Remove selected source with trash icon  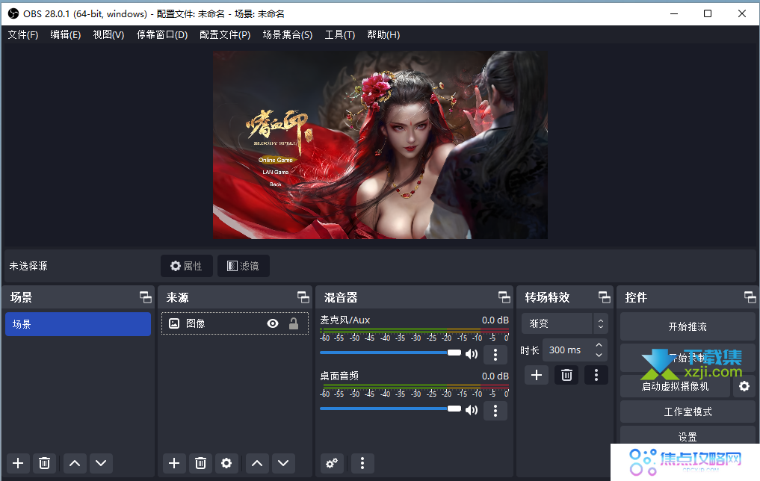(x=200, y=464)
